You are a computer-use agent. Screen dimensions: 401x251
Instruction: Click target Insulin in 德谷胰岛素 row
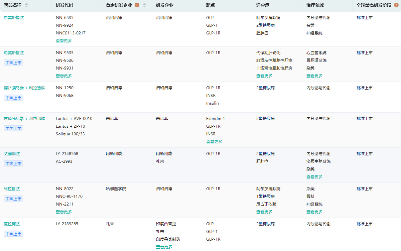pyautogui.click(x=213, y=103)
